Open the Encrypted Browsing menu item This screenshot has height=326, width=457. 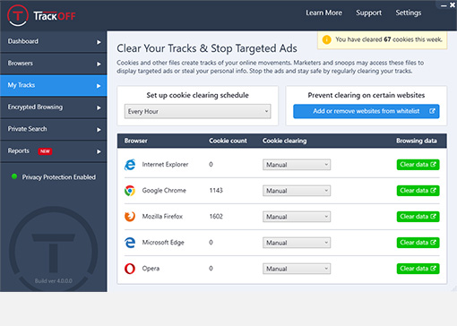tap(54, 107)
